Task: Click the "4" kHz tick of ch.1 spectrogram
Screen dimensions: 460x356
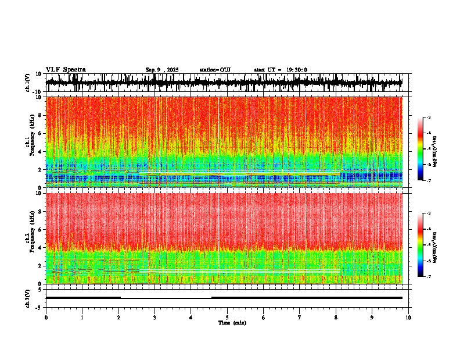Action: [40, 152]
